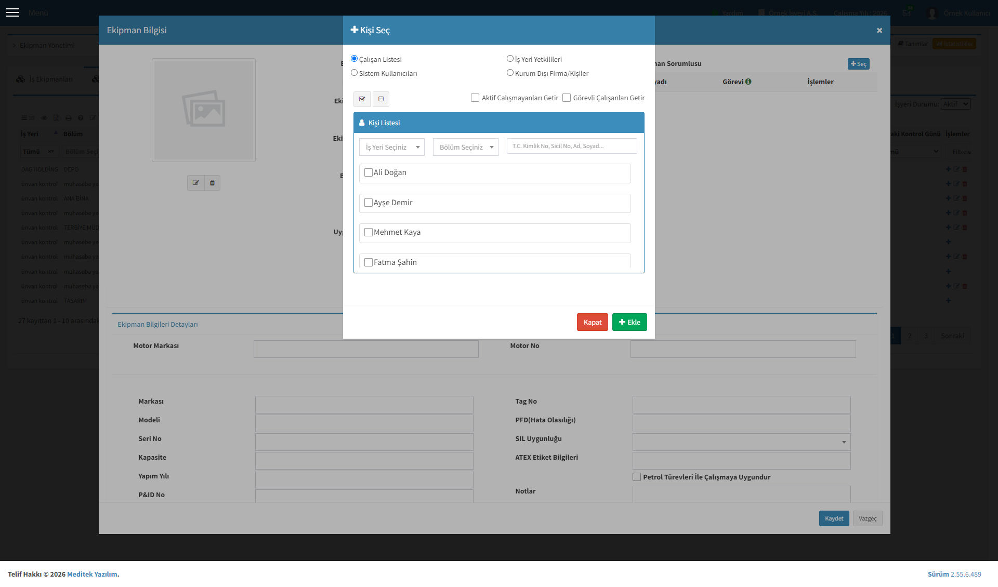998x587 pixels.
Task: Click the Seç button for Ekipman Sorumlusu
Action: click(x=859, y=64)
